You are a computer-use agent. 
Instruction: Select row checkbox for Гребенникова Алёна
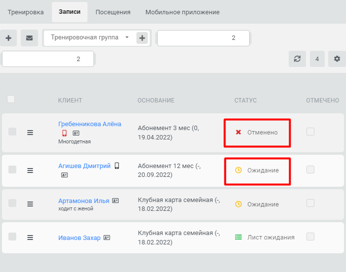12,132
